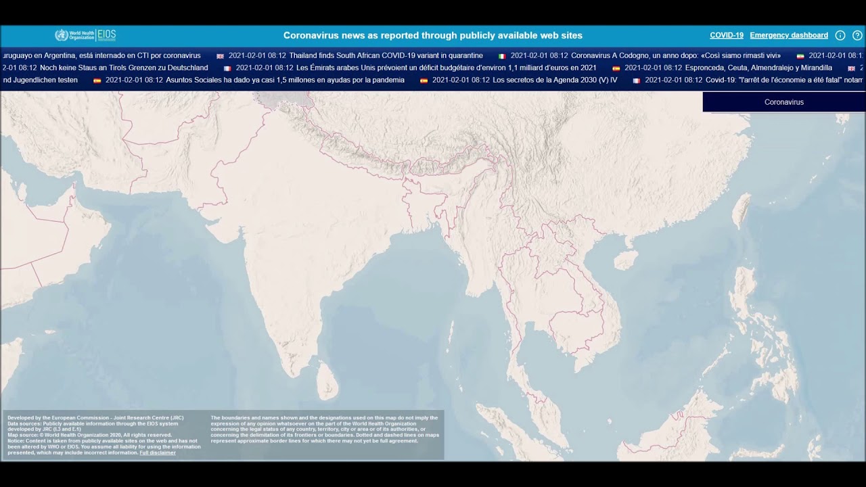Image resolution: width=866 pixels, height=487 pixels.
Task: Open Asuntos Sociales 1,5 millones headline
Action: click(285, 80)
